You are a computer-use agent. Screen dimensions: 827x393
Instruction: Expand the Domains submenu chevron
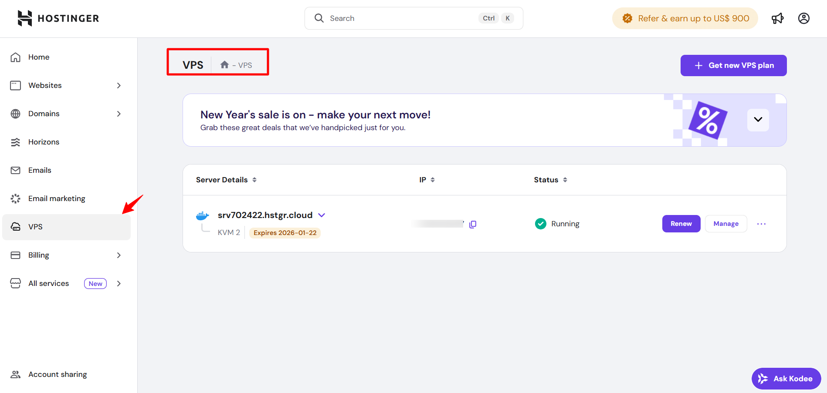119,114
